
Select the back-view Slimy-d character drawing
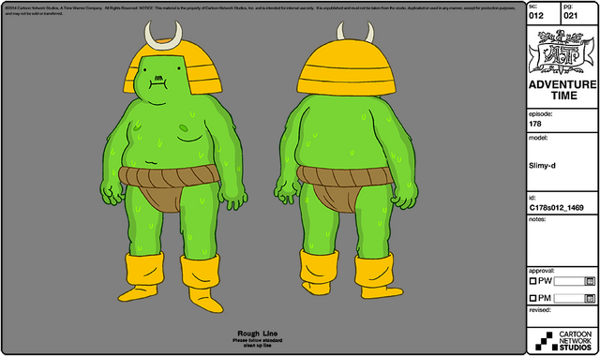[346, 160]
